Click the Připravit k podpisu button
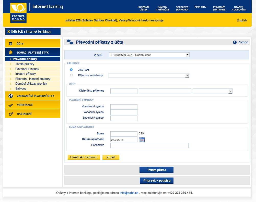This screenshot has height=202, width=256. (157, 181)
